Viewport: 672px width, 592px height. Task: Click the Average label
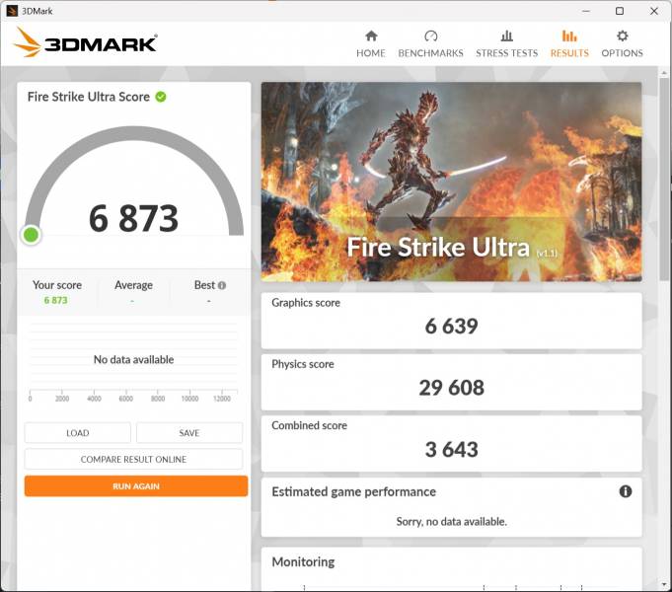[133, 285]
